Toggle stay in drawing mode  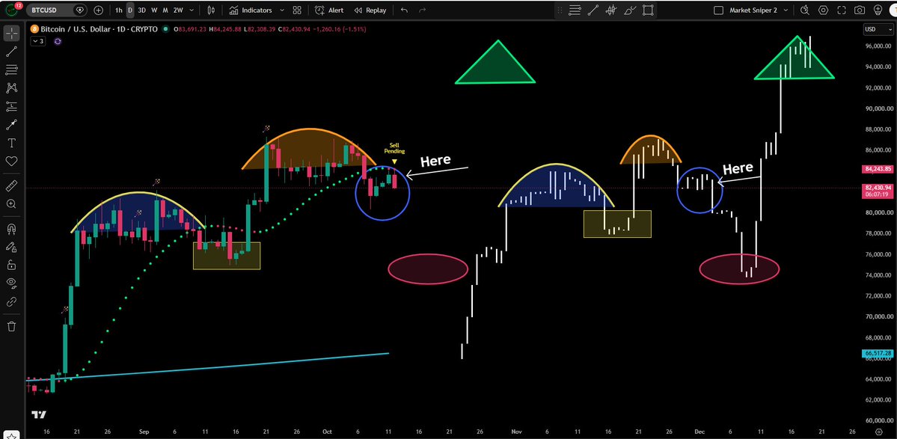pos(11,247)
